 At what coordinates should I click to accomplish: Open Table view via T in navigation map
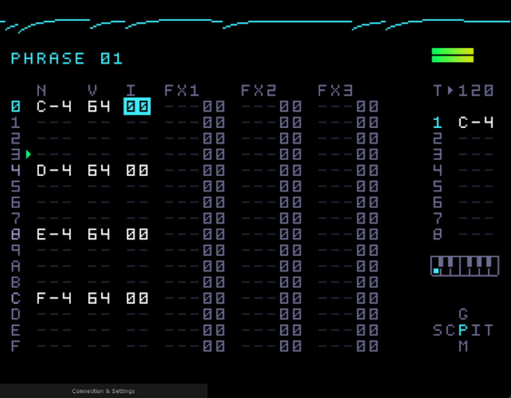click(488, 330)
